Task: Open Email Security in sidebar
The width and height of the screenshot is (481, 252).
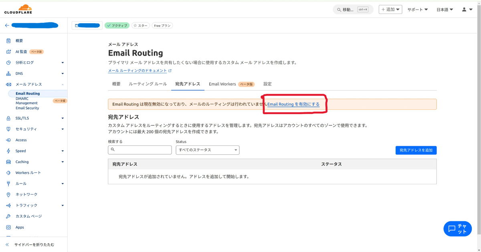Action: click(x=27, y=108)
